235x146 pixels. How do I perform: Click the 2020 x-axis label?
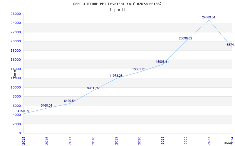140,141
